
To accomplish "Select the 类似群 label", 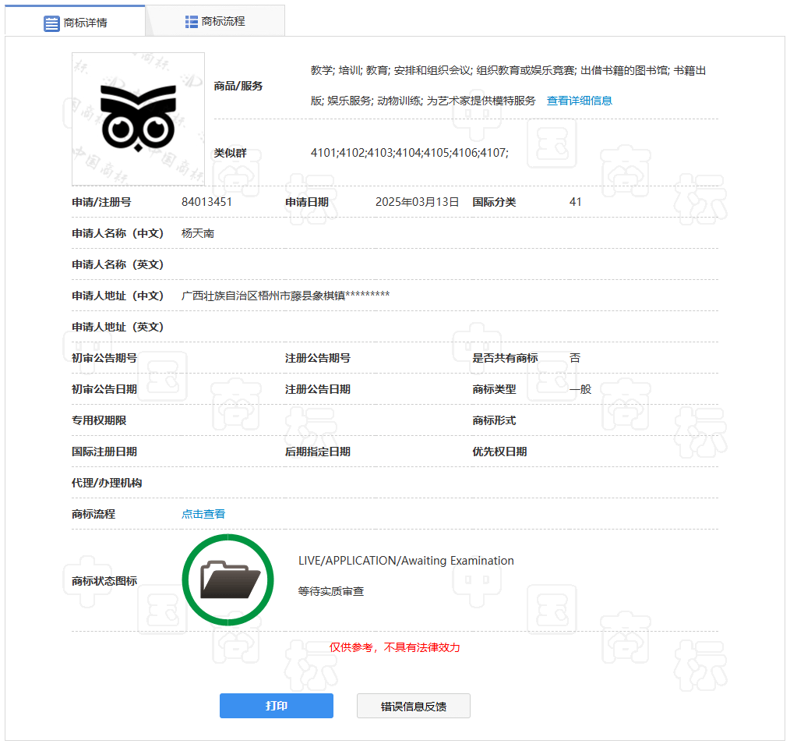I will click(x=231, y=154).
